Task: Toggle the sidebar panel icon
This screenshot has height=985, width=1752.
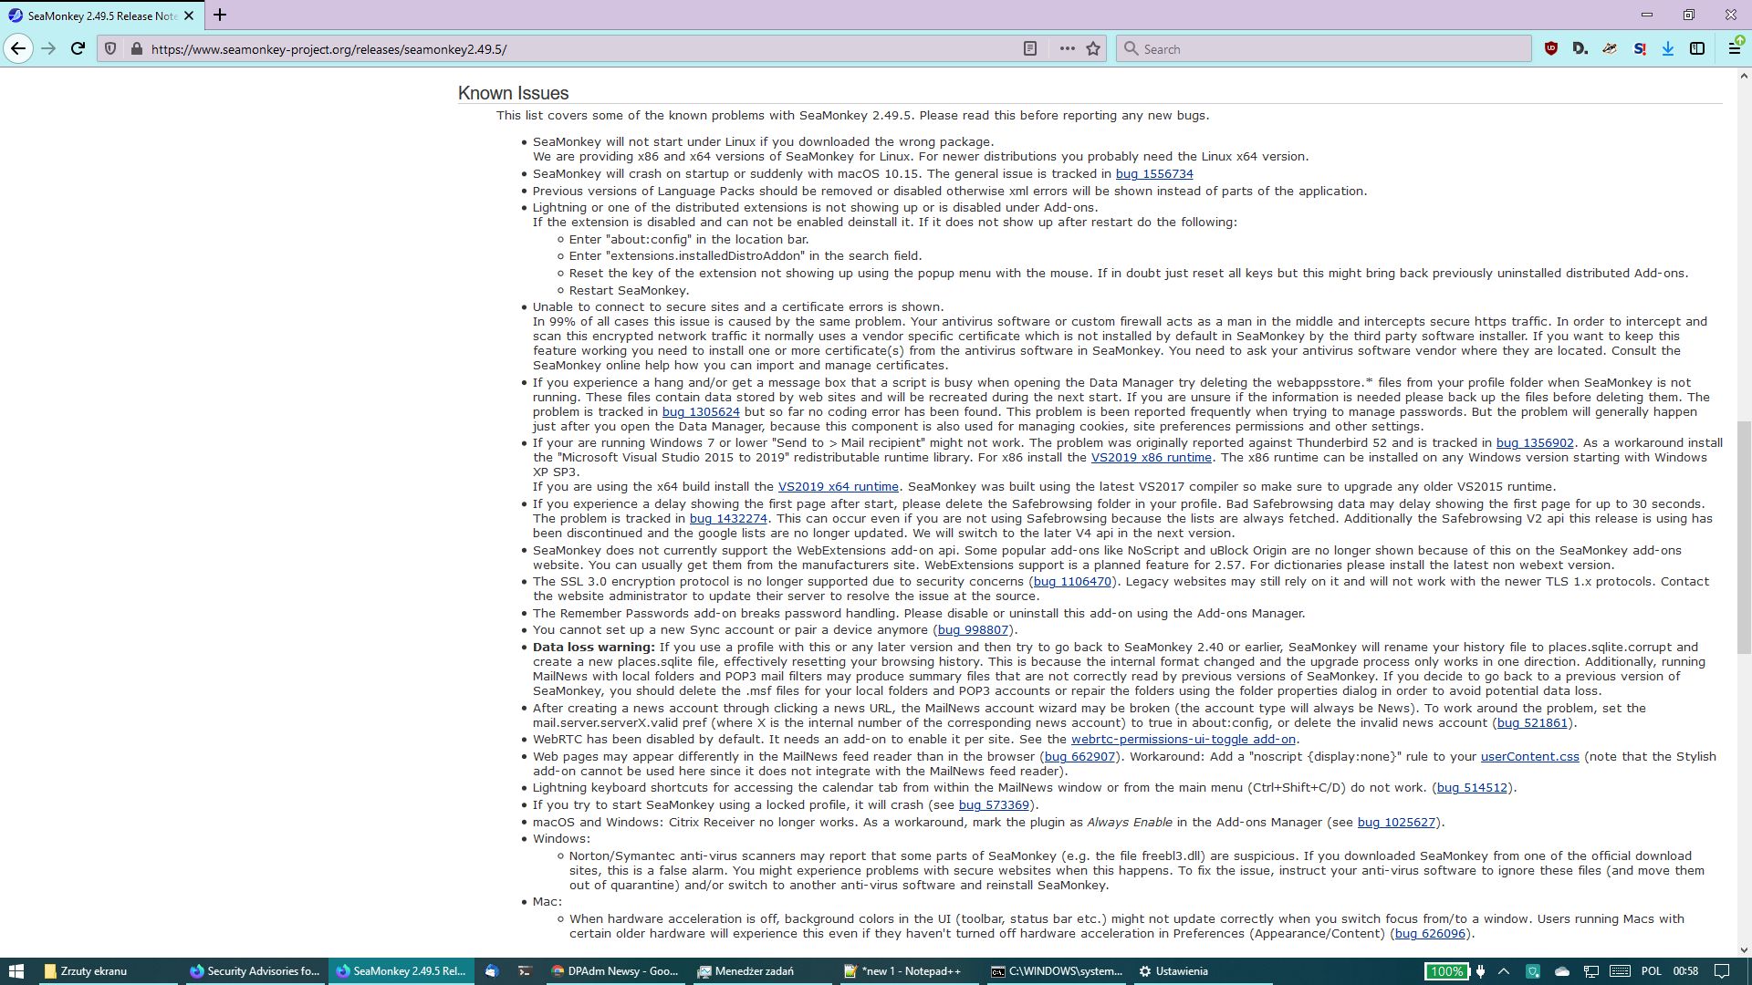Action: coord(1697,49)
